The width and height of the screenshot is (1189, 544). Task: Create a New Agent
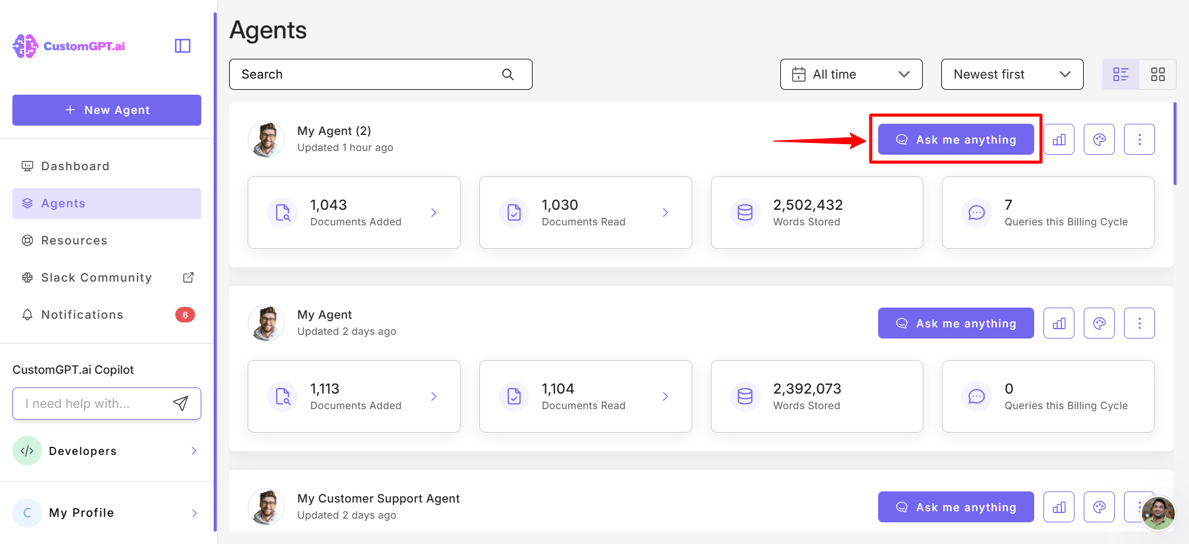click(107, 110)
